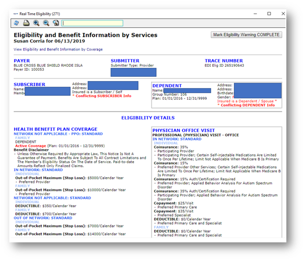Close the Real Time Eligibility window
305x261 pixels.
[281, 14]
